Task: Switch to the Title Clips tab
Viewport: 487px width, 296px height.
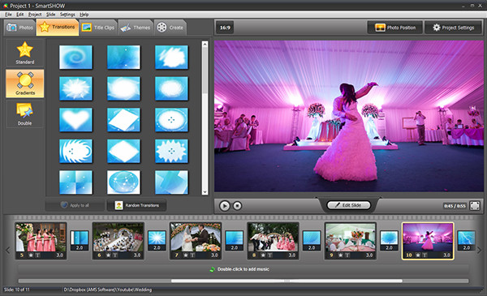Action: [x=98, y=28]
